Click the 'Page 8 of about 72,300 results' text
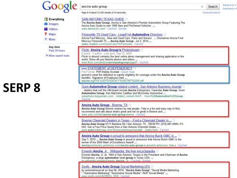237x178 pixels. 104,13
